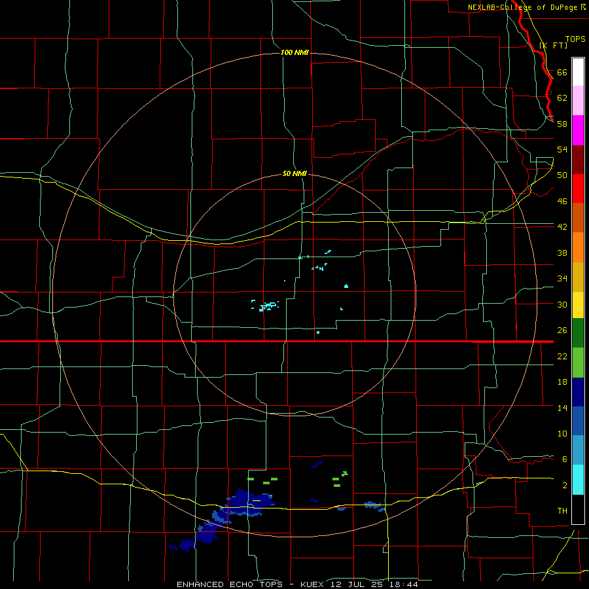The image size is (589, 589).
Task: Click the medium blue swatch between 14 and 10
Action: (x=578, y=421)
